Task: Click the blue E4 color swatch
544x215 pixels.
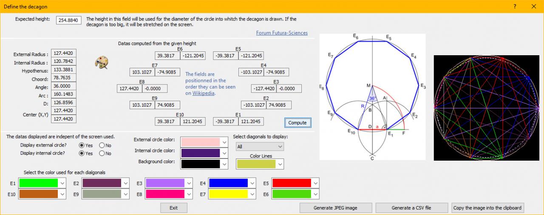Action: 228,183
